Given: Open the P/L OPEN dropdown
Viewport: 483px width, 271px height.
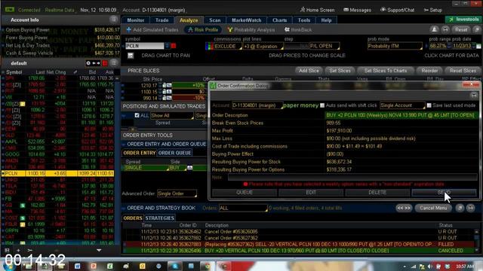Looking at the screenshot, I should (325, 46).
